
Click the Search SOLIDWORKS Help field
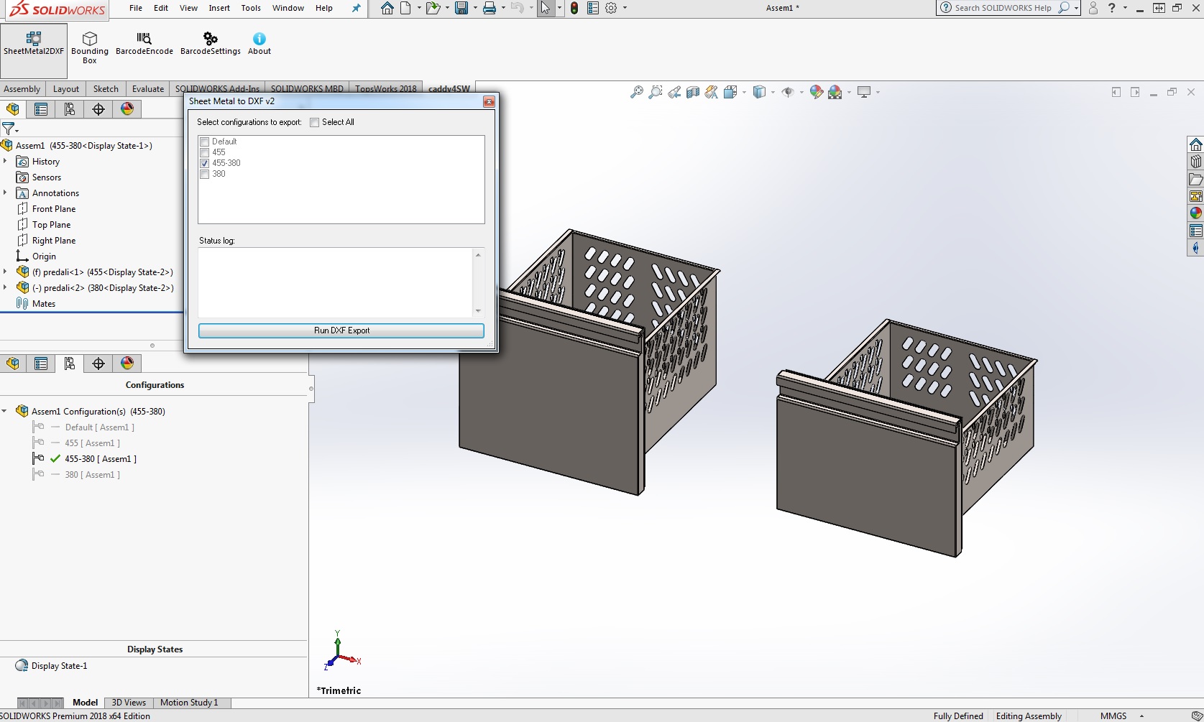tap(1003, 8)
